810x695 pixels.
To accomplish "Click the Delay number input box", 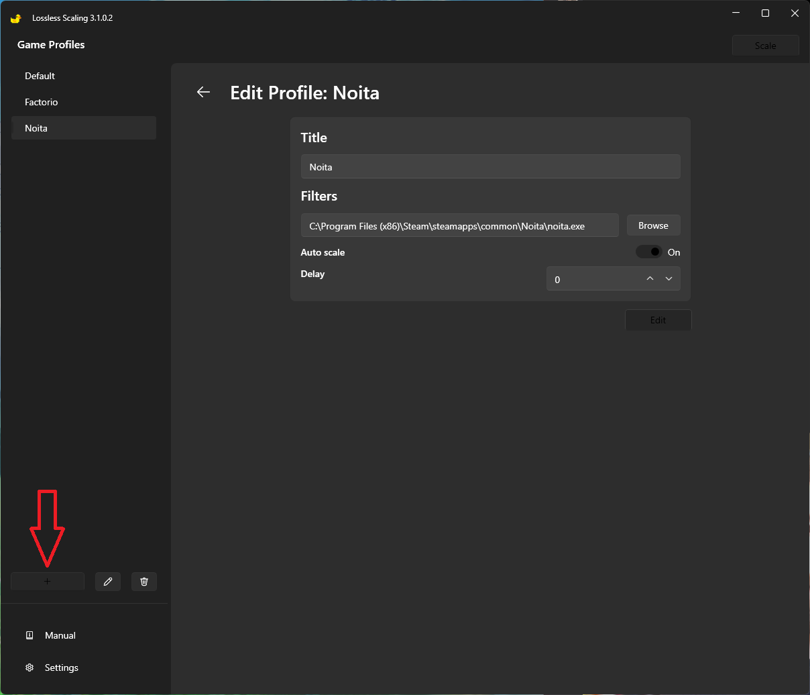I will coord(590,279).
